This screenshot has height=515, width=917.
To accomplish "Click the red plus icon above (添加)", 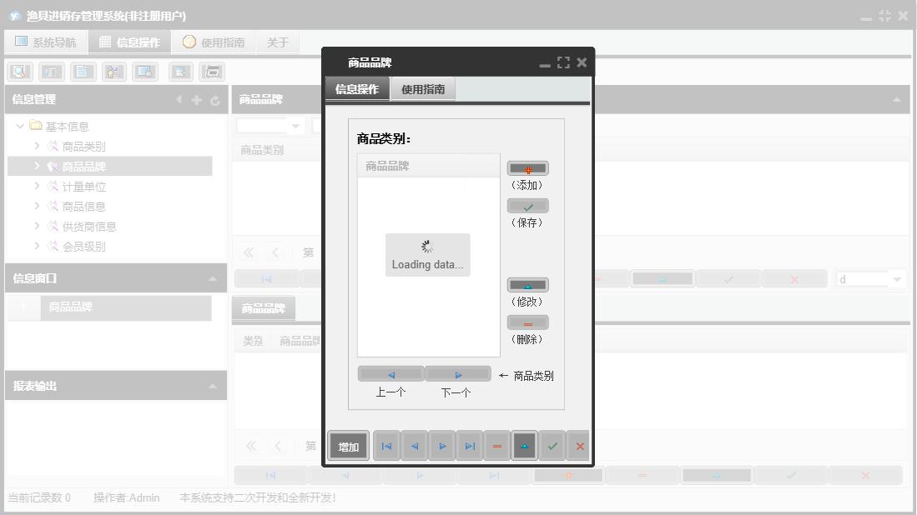I will click(527, 168).
